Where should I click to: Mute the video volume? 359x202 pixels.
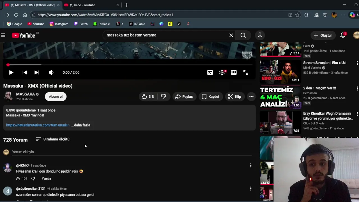(51, 72)
